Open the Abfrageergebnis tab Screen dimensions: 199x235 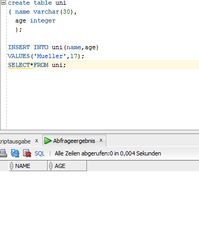[74, 141]
